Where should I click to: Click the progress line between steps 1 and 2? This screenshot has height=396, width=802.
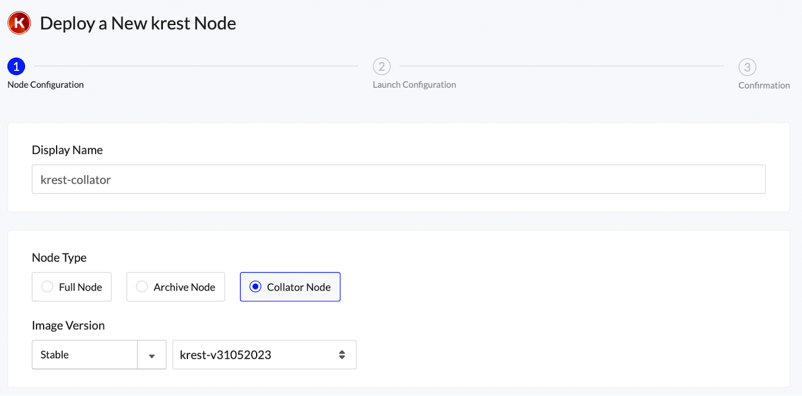point(195,66)
